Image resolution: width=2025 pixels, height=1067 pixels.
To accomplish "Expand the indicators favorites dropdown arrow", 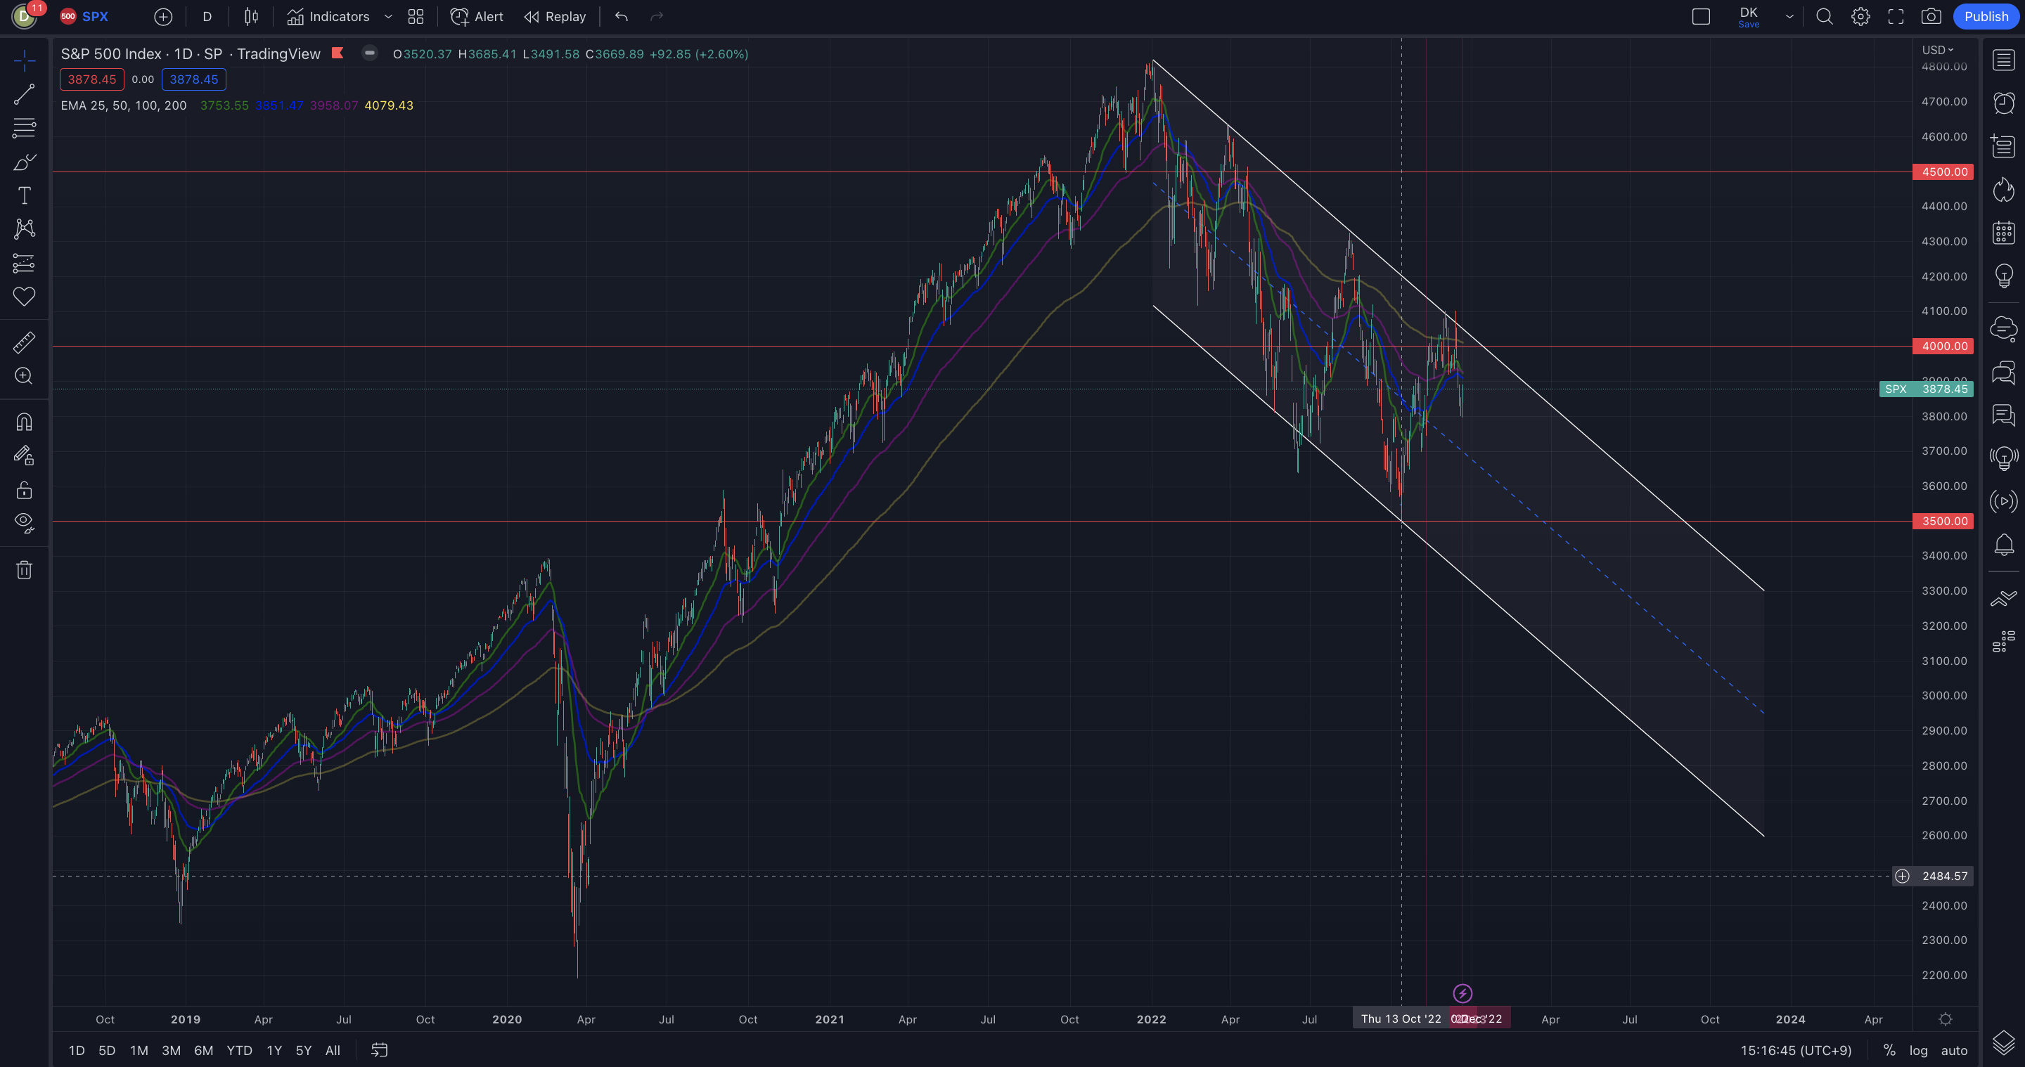I will click(388, 16).
